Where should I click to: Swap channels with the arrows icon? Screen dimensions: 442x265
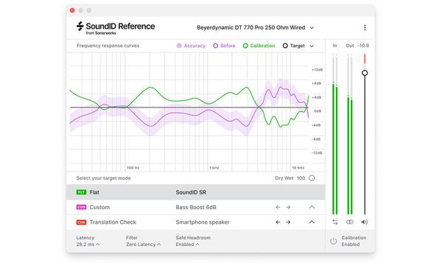(x=335, y=222)
